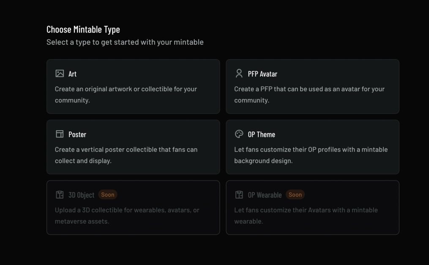This screenshot has height=265, width=429.
Task: Click the subtitle text below the heading
Action: click(x=125, y=42)
